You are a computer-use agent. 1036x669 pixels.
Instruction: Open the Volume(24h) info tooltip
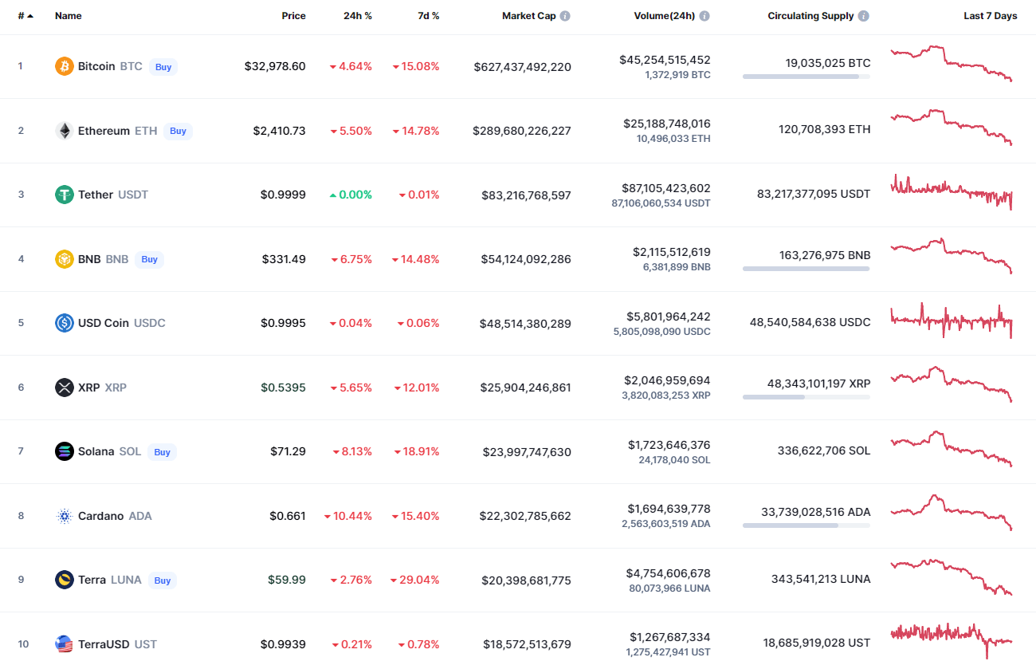point(704,15)
